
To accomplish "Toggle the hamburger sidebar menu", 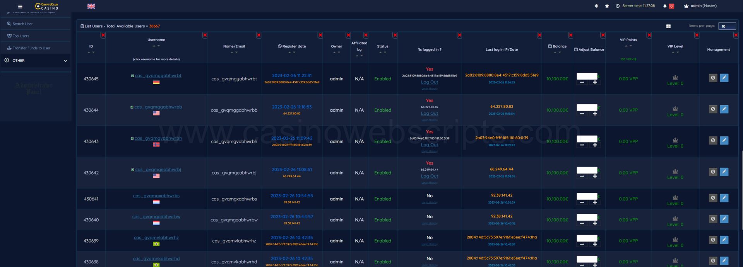I will click(20, 6).
